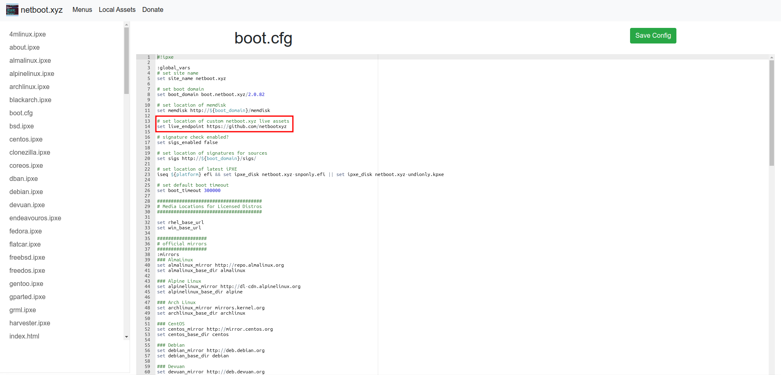Click alpinelinux_mirror dl-cdn URL line
Viewport: 781px width, 375px height.
pyautogui.click(x=229, y=286)
